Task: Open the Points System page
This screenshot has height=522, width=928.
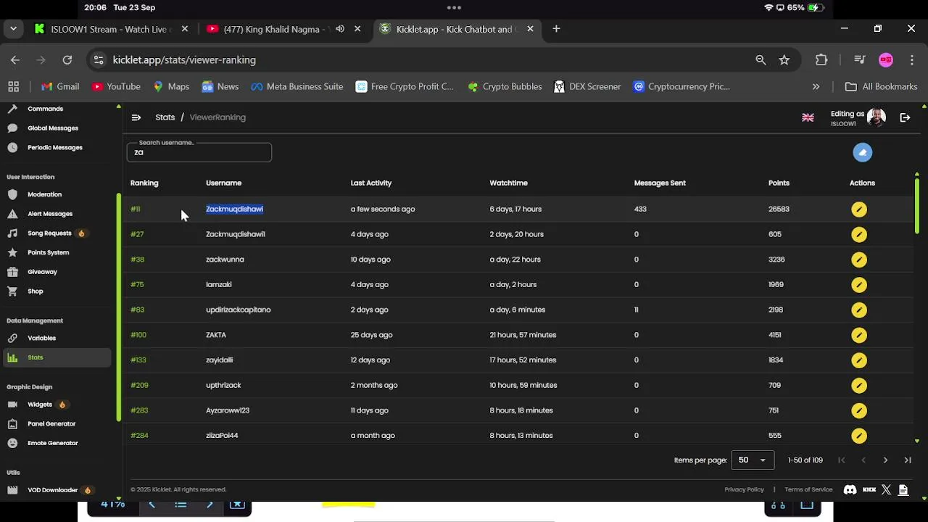Action: tap(48, 252)
